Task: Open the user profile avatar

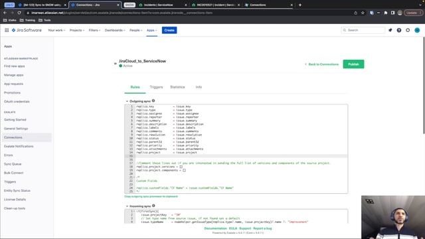Action: (x=417, y=30)
